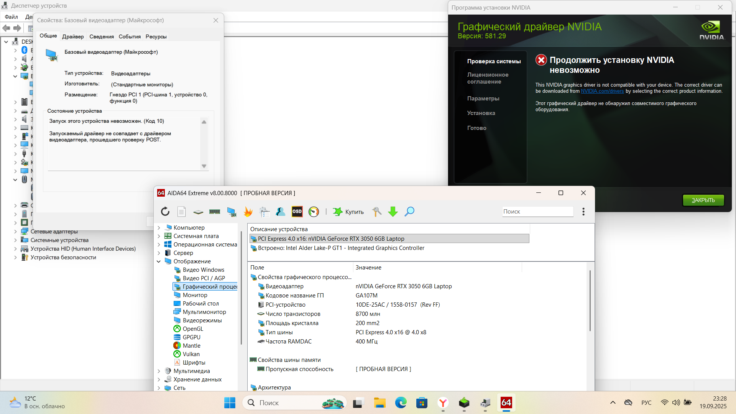
Task: Click the monitor diagnostics icon in AIDA64 toolbar
Action: click(x=232, y=212)
